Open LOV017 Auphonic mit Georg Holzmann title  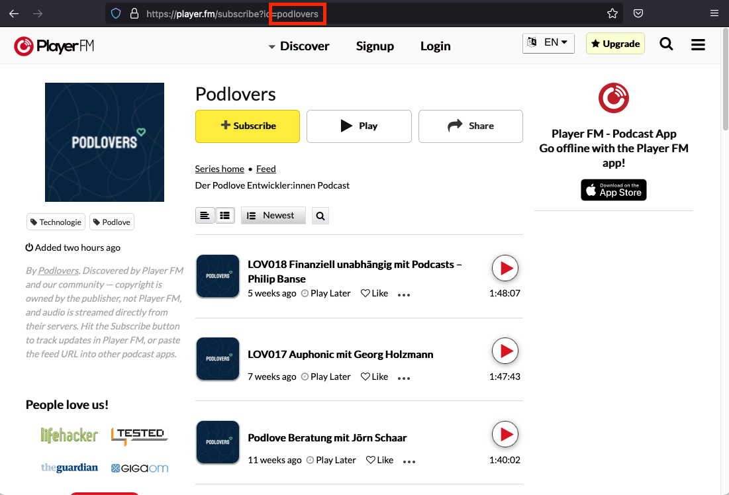pyautogui.click(x=340, y=355)
